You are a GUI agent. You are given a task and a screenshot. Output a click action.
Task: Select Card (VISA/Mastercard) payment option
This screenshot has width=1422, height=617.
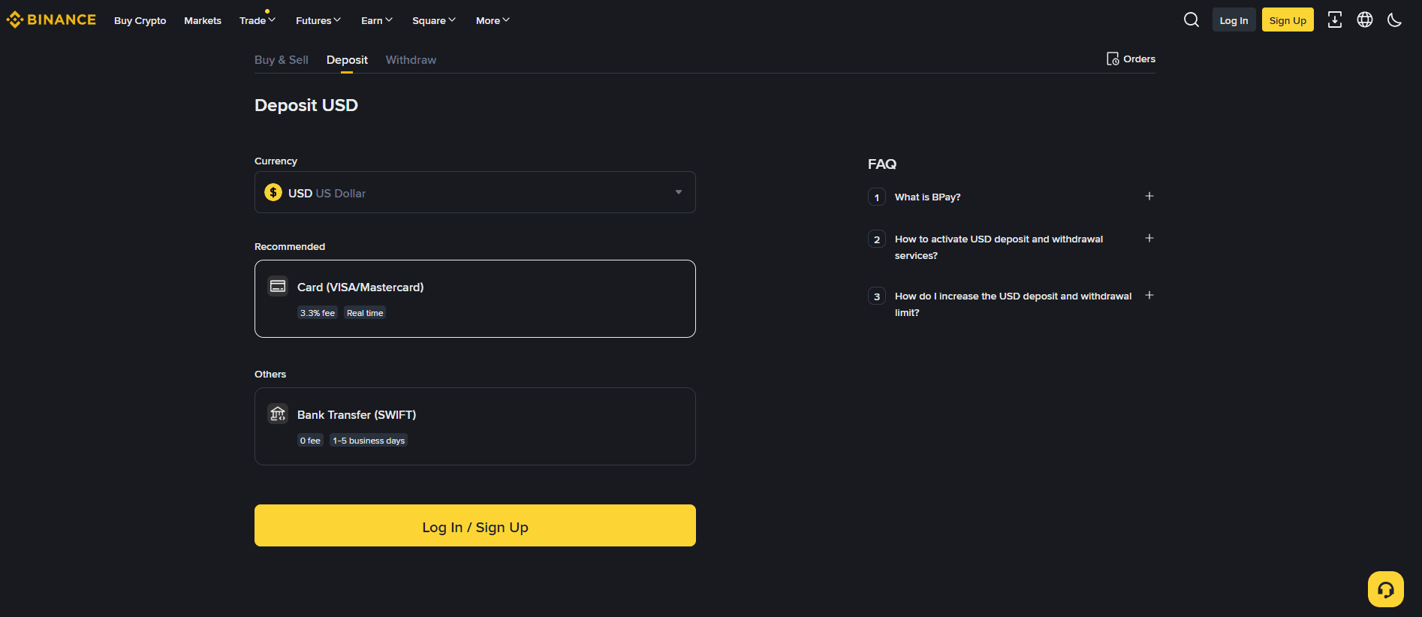(475, 299)
